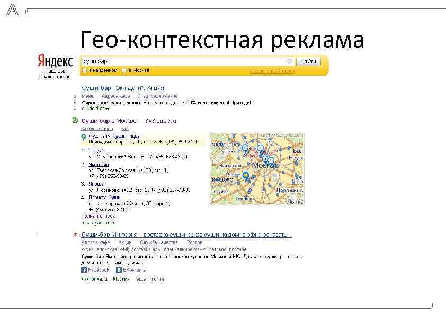Click 'Москва' beside yakitoriya.ru
This screenshot has width=446, height=315.
[121, 279]
